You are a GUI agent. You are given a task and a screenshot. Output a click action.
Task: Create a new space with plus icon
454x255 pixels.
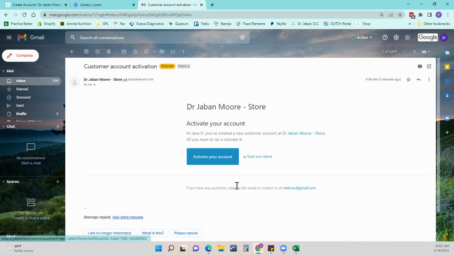click(58, 182)
